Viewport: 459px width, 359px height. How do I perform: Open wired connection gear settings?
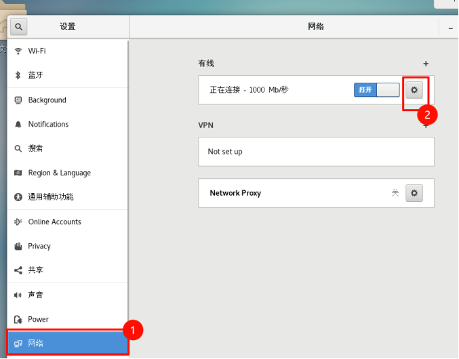414,90
